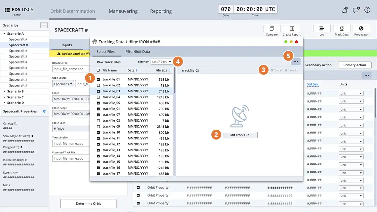The image size is (377, 212).
Task: Click the notifications bell icon
Action: (x=345, y=10)
